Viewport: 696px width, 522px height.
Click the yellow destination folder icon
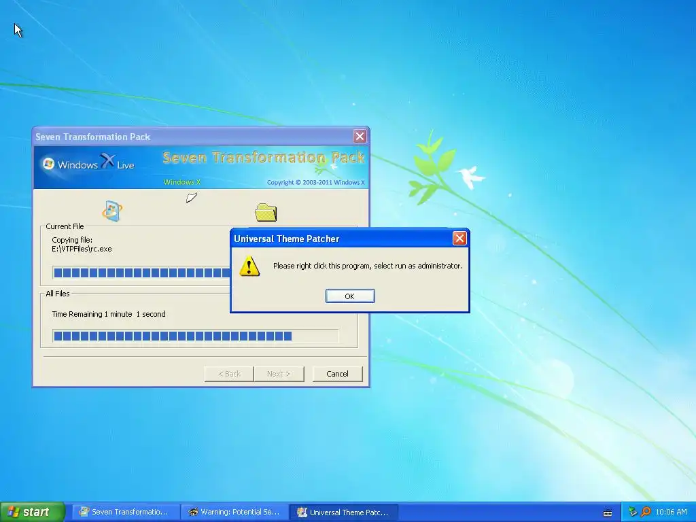(266, 212)
